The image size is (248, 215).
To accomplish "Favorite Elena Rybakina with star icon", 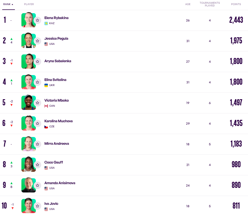I will pyautogui.click(x=37, y=20).
